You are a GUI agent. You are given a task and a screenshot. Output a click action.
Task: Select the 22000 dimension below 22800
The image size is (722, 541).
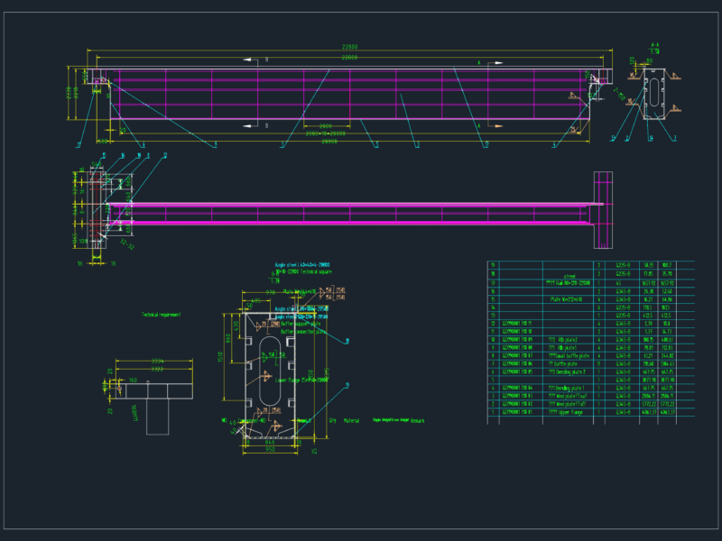(350, 58)
